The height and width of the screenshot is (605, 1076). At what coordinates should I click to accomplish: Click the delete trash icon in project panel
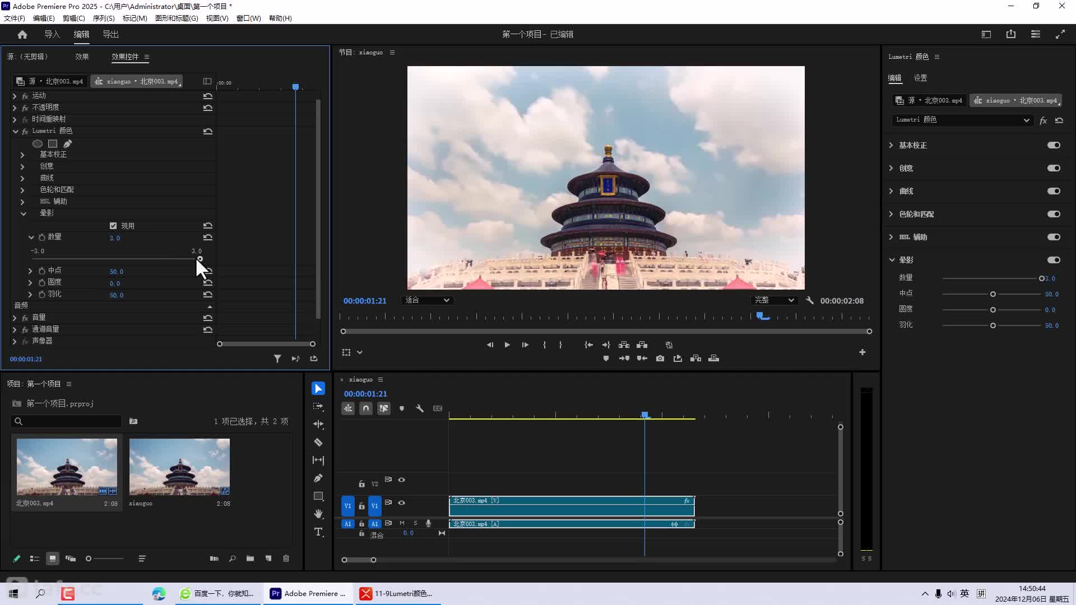[286, 559]
